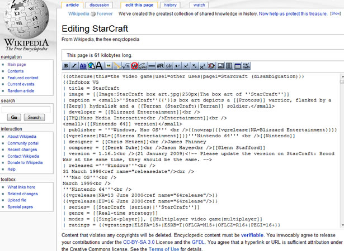Open the GFDL link
344x251 pixels.
198,242
